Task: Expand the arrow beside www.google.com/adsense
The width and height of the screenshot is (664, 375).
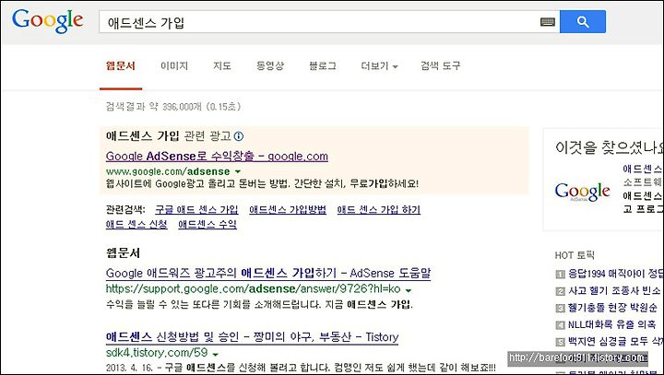Action: [x=238, y=172]
